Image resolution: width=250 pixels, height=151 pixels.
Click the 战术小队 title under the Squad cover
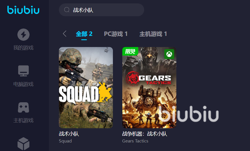click(x=69, y=134)
